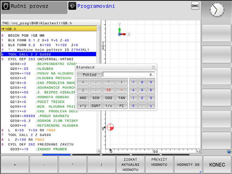Click the decimal point calculator key
The height and width of the screenshot is (174, 232).
[142, 106]
